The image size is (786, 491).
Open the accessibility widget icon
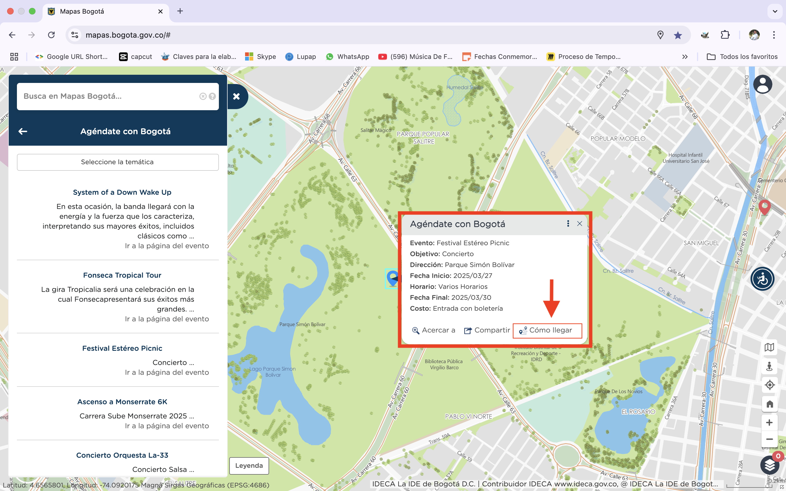pyautogui.click(x=762, y=279)
